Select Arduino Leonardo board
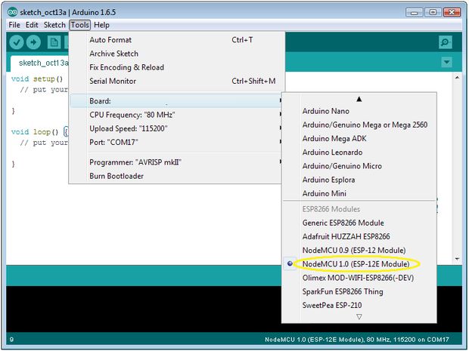The width and height of the screenshot is (469, 351). pos(359,152)
